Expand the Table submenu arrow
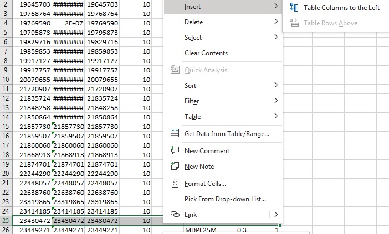Viewport: 389px width, 234px height. click(x=276, y=116)
